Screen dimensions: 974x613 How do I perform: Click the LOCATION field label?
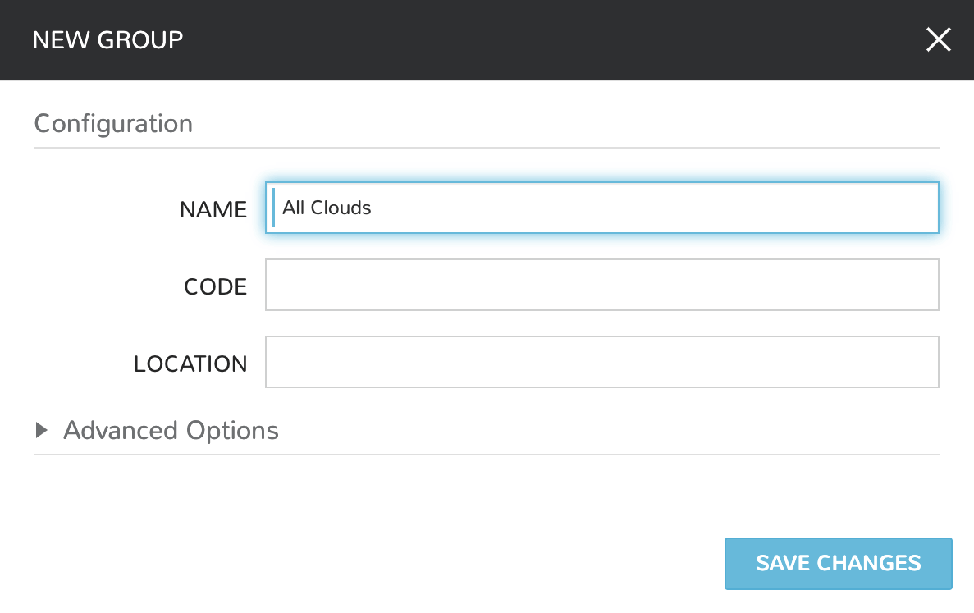tap(190, 364)
